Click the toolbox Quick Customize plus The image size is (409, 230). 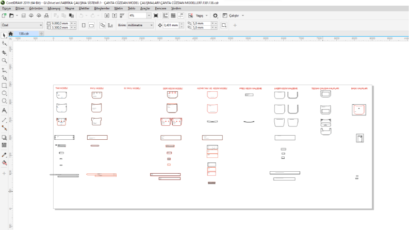point(4,173)
